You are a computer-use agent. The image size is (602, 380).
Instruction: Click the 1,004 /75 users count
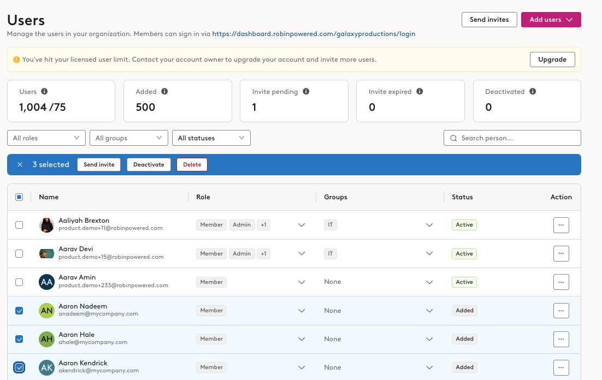point(42,107)
